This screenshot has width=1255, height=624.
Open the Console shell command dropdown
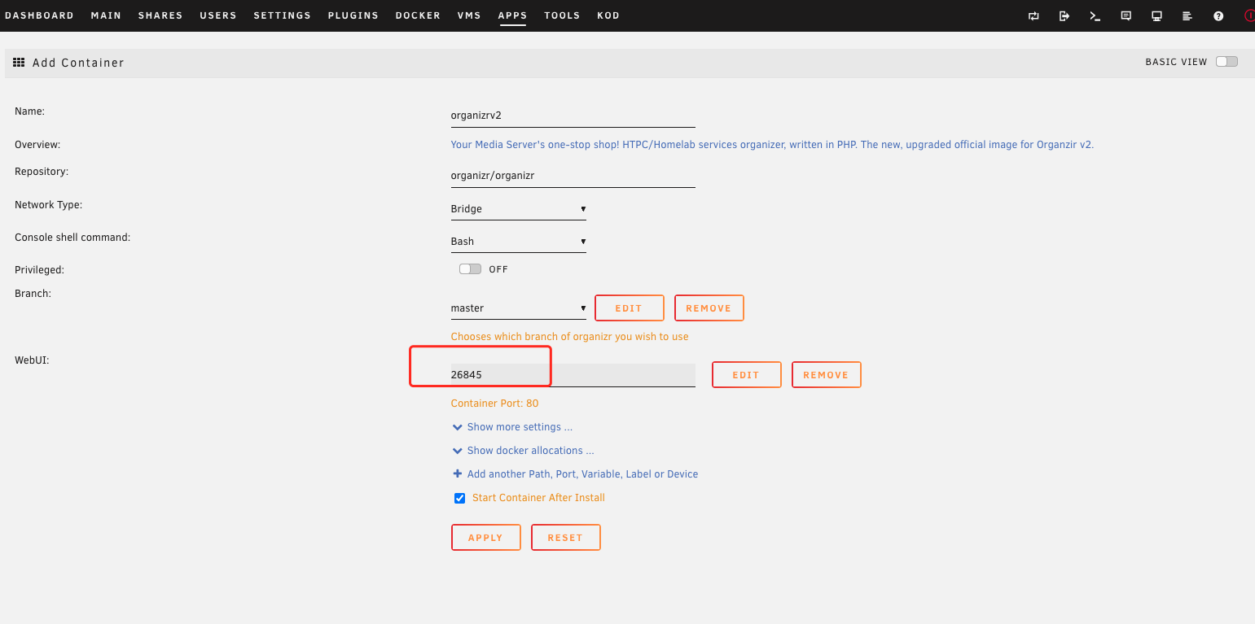(518, 242)
